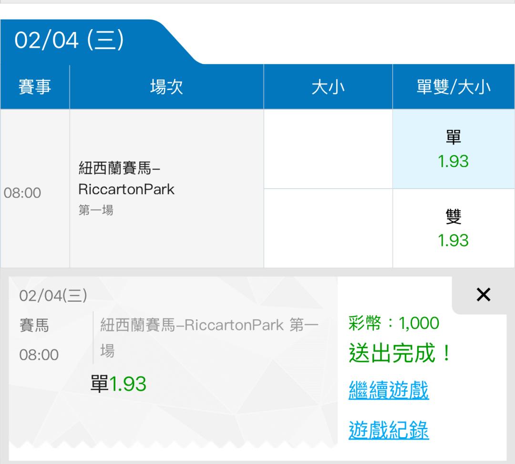The image size is (515, 464).
Task: Click the upper empty 大小 odds cell
Action: (x=328, y=149)
